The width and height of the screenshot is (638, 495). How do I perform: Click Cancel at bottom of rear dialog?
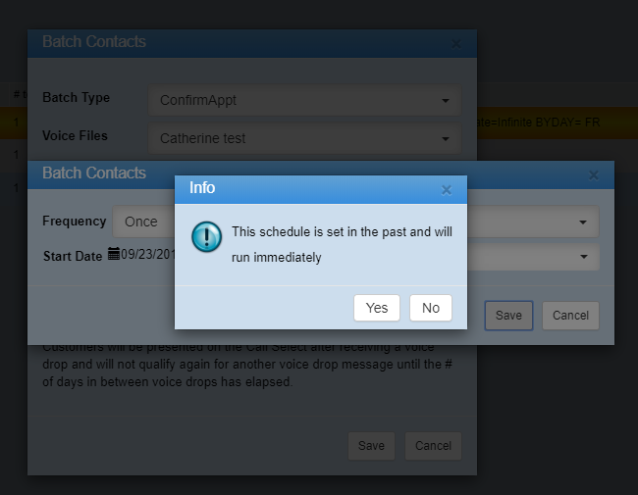pyautogui.click(x=433, y=445)
